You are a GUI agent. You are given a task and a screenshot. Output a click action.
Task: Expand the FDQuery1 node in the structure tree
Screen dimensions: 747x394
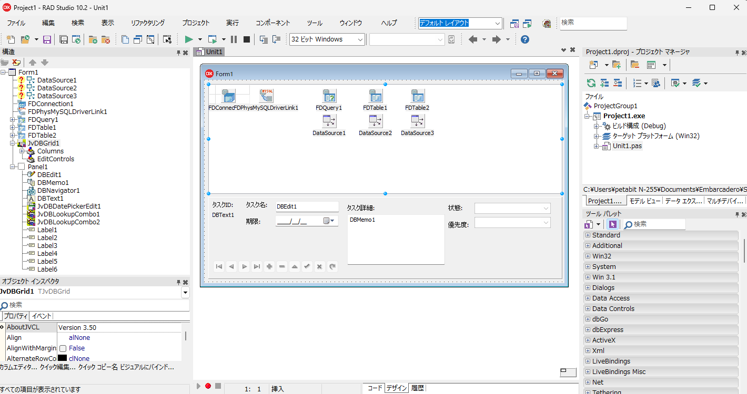point(12,119)
